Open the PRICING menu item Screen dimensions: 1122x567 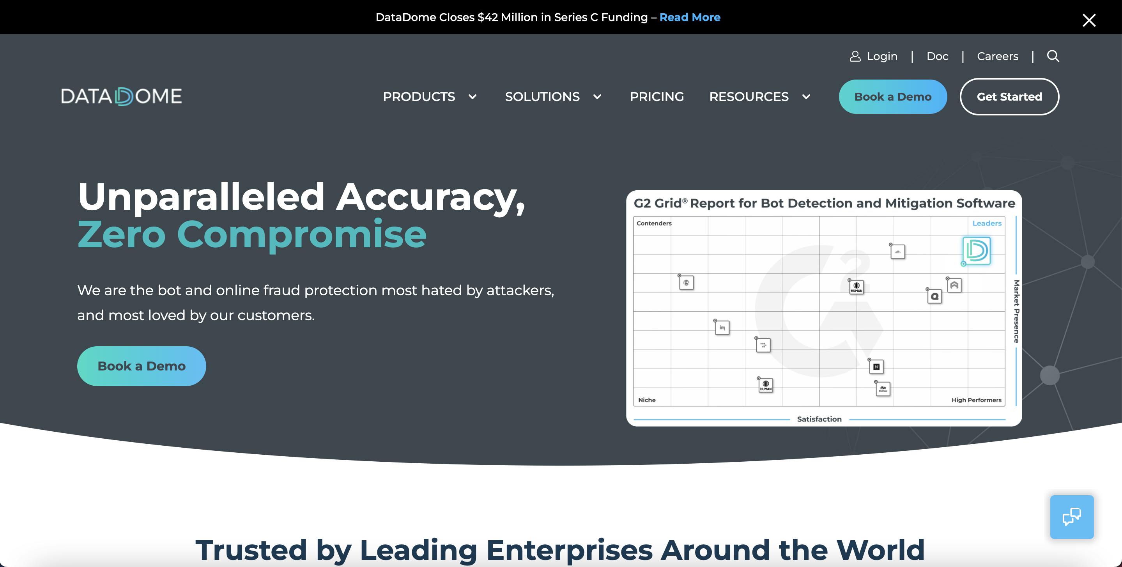pos(657,96)
